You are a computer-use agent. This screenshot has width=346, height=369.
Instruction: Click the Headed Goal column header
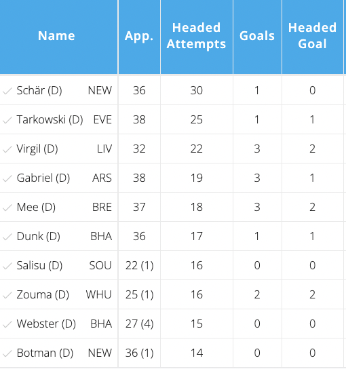tap(312, 36)
